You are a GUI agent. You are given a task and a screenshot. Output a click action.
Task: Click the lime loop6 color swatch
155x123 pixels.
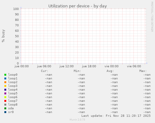5,97
